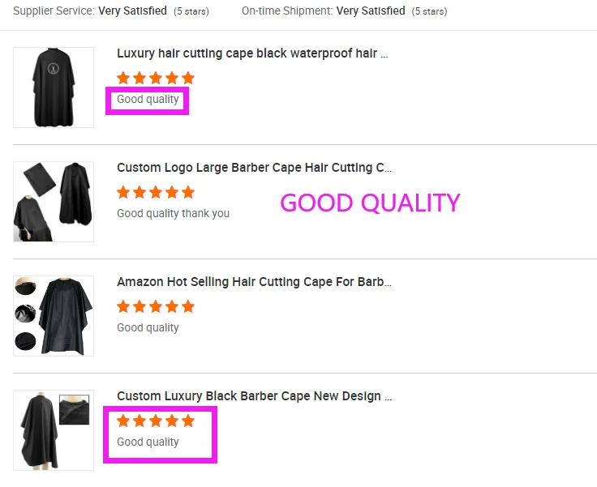
Task: Click the Custom Logo Large Barber Cape thumbnail
Action: pos(54,202)
